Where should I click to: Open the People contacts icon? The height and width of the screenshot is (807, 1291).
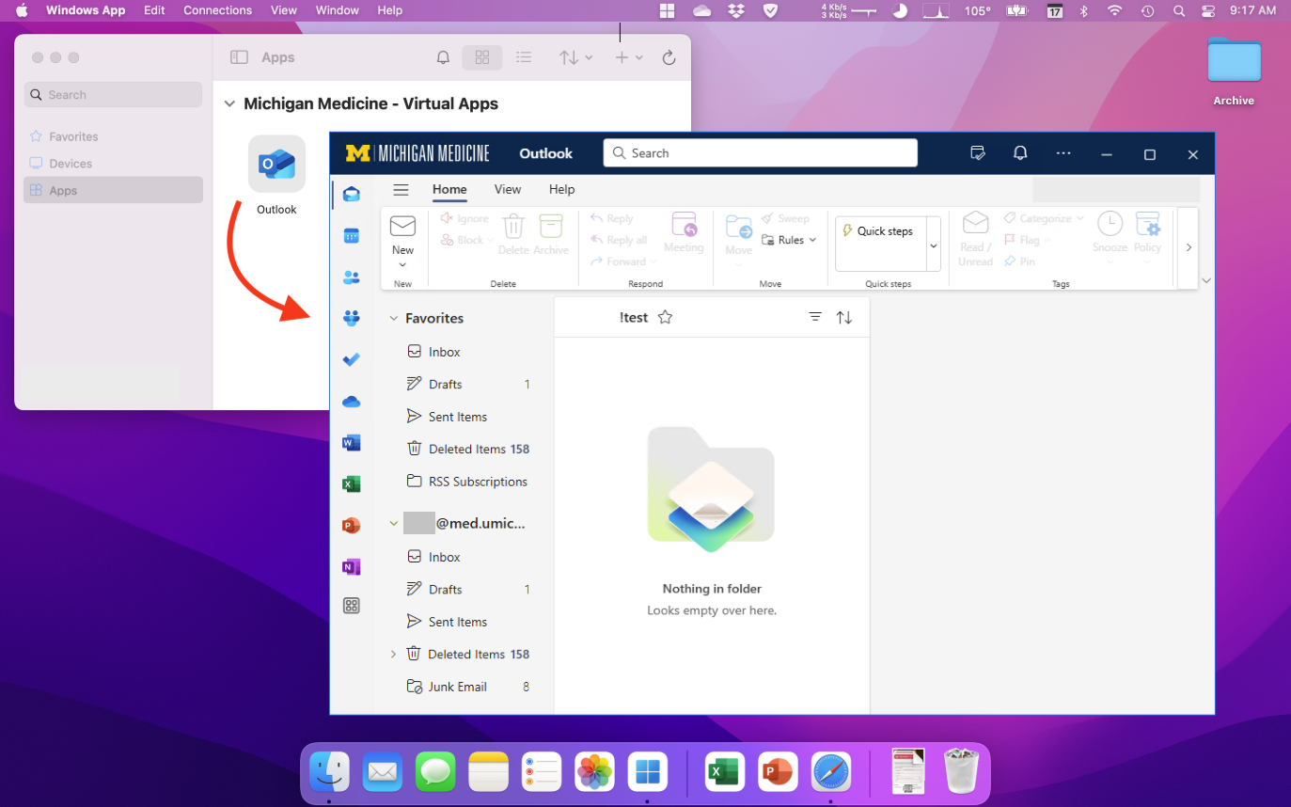(352, 277)
